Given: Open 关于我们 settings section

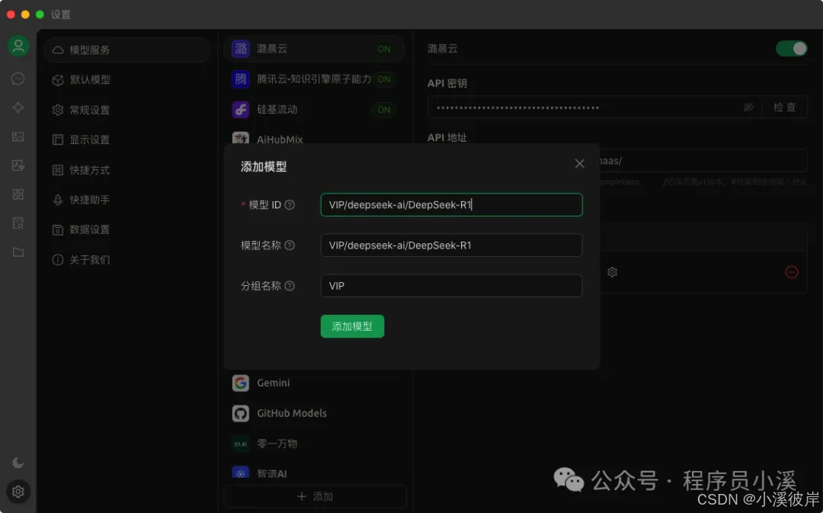Looking at the screenshot, I should pyautogui.click(x=127, y=259).
